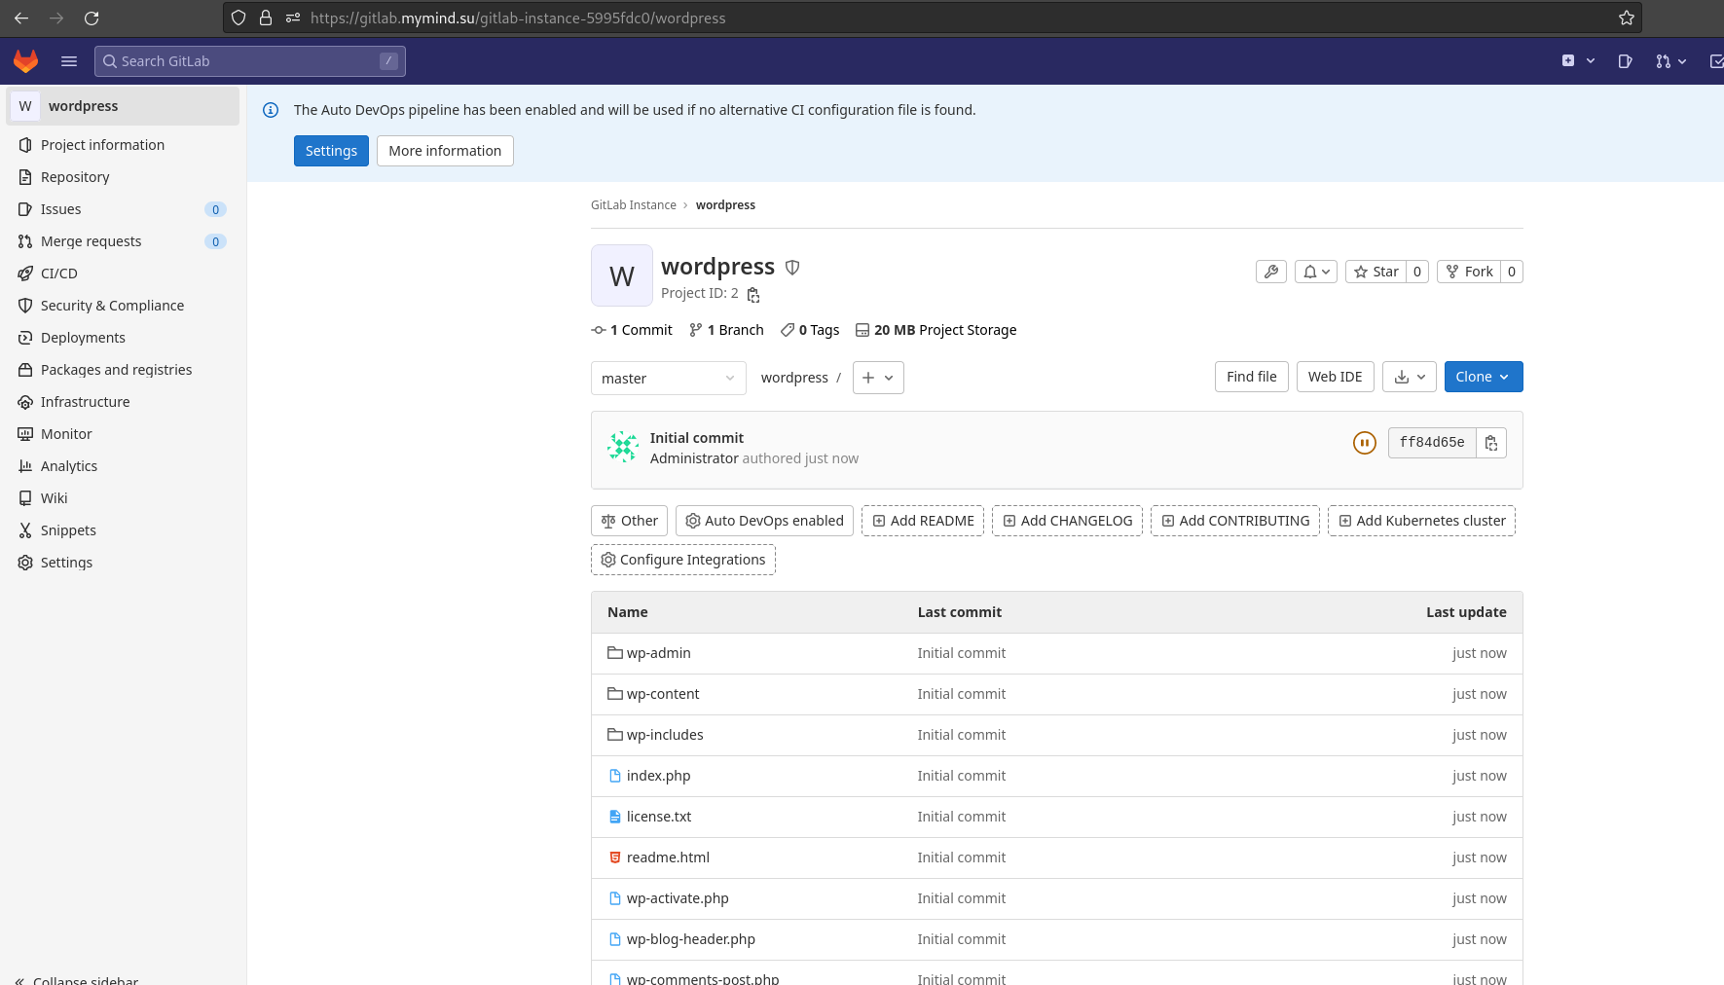Expand the Clone dropdown button
1724x985 pixels.
[x=1484, y=377]
